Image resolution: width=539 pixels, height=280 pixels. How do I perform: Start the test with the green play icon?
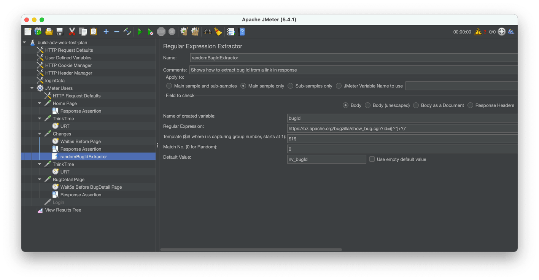click(140, 32)
